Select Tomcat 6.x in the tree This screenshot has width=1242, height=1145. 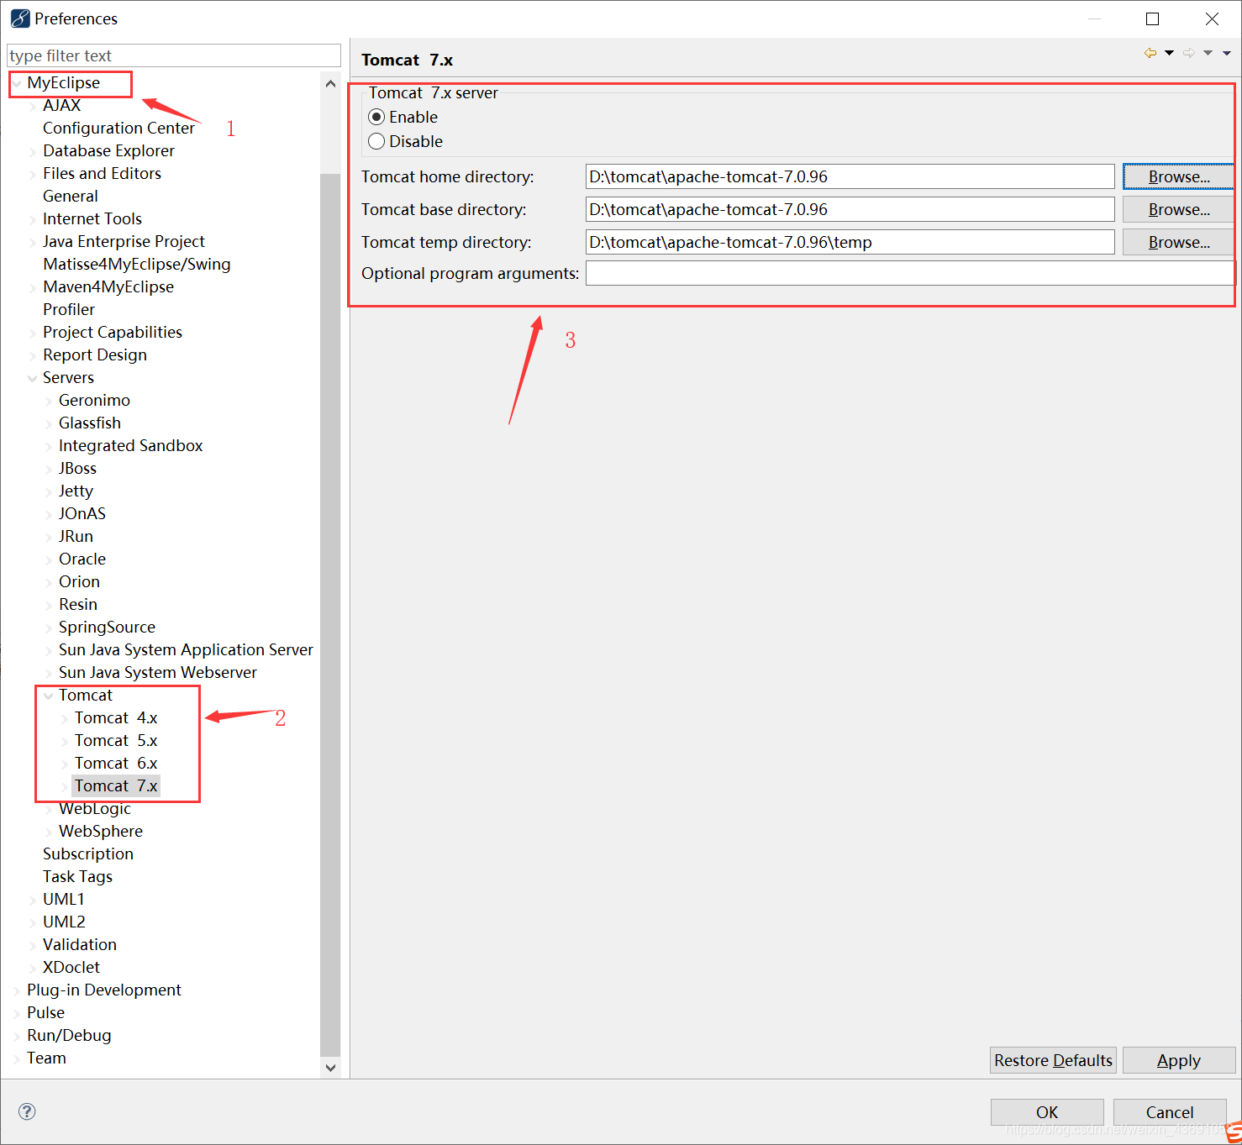[x=116, y=763]
